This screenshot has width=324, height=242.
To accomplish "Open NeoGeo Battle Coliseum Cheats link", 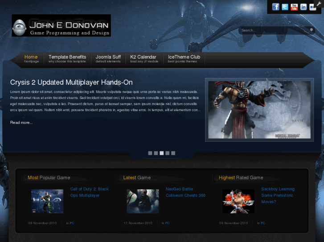I will click(185, 192).
